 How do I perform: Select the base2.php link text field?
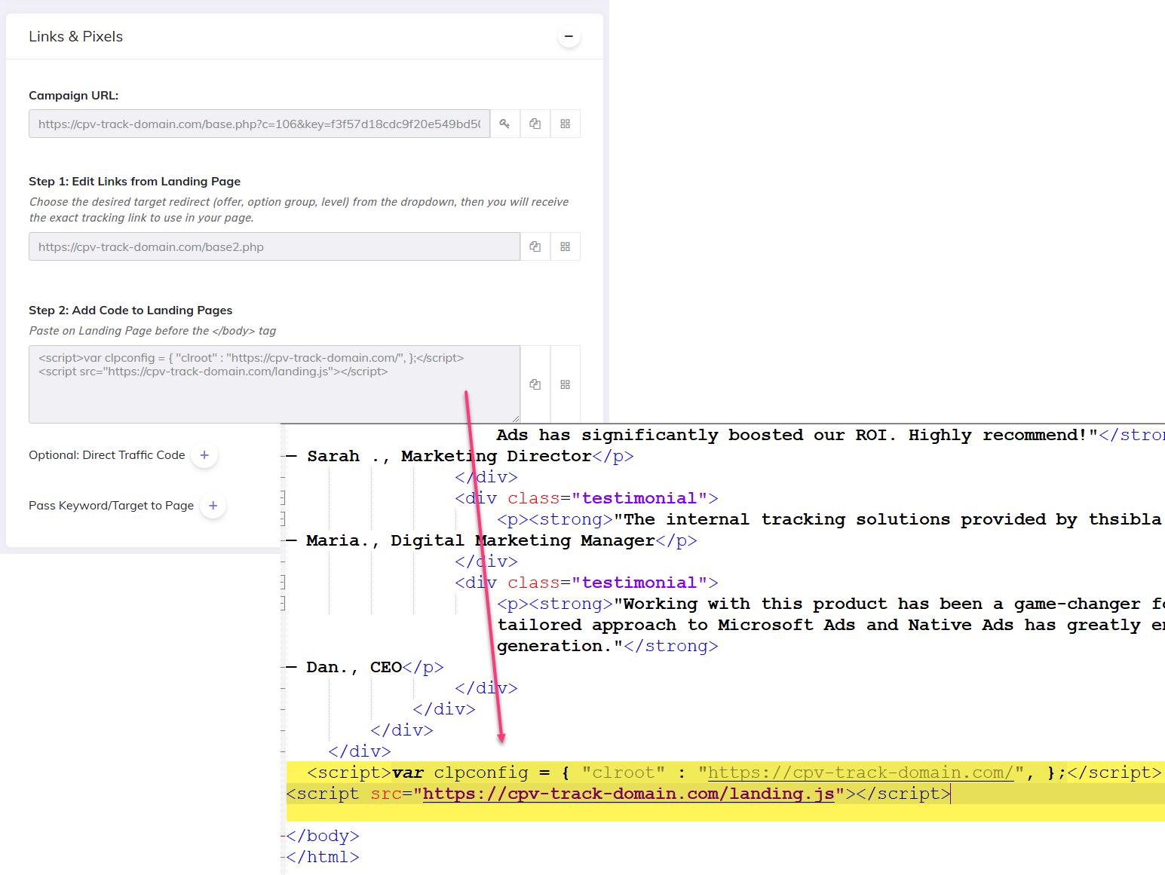[271, 246]
